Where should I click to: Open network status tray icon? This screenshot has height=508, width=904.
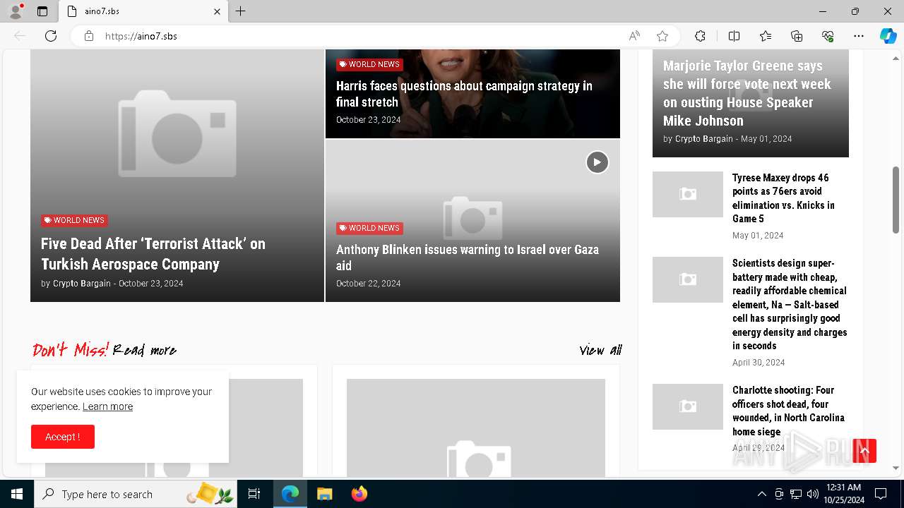click(x=796, y=494)
